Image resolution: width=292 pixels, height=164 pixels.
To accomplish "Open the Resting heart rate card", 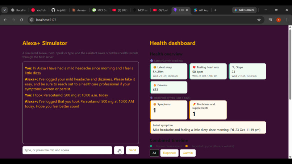I will coord(208,71).
